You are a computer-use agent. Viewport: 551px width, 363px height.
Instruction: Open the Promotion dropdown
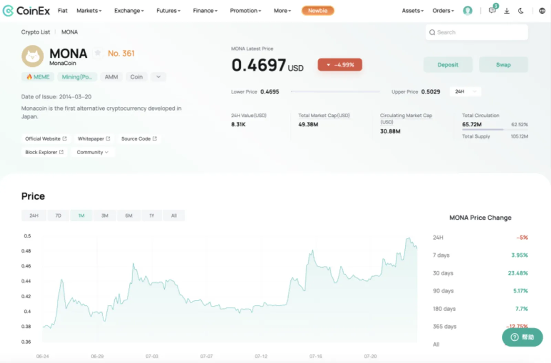click(x=246, y=11)
